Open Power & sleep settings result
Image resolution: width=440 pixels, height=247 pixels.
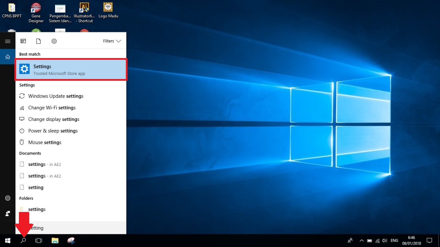pyautogui.click(x=71, y=131)
